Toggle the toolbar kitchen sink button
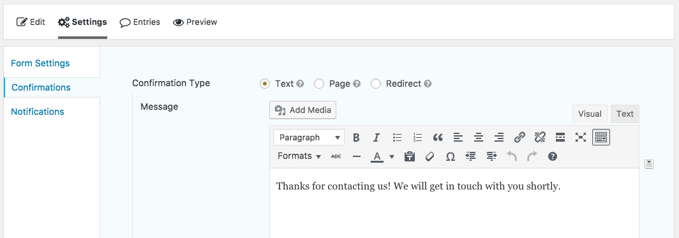Image resolution: width=679 pixels, height=238 pixels. (x=601, y=138)
